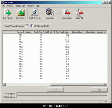Click the Max Noclip Gain column header
The width and height of the screenshot is (112, 108).
[62, 32]
